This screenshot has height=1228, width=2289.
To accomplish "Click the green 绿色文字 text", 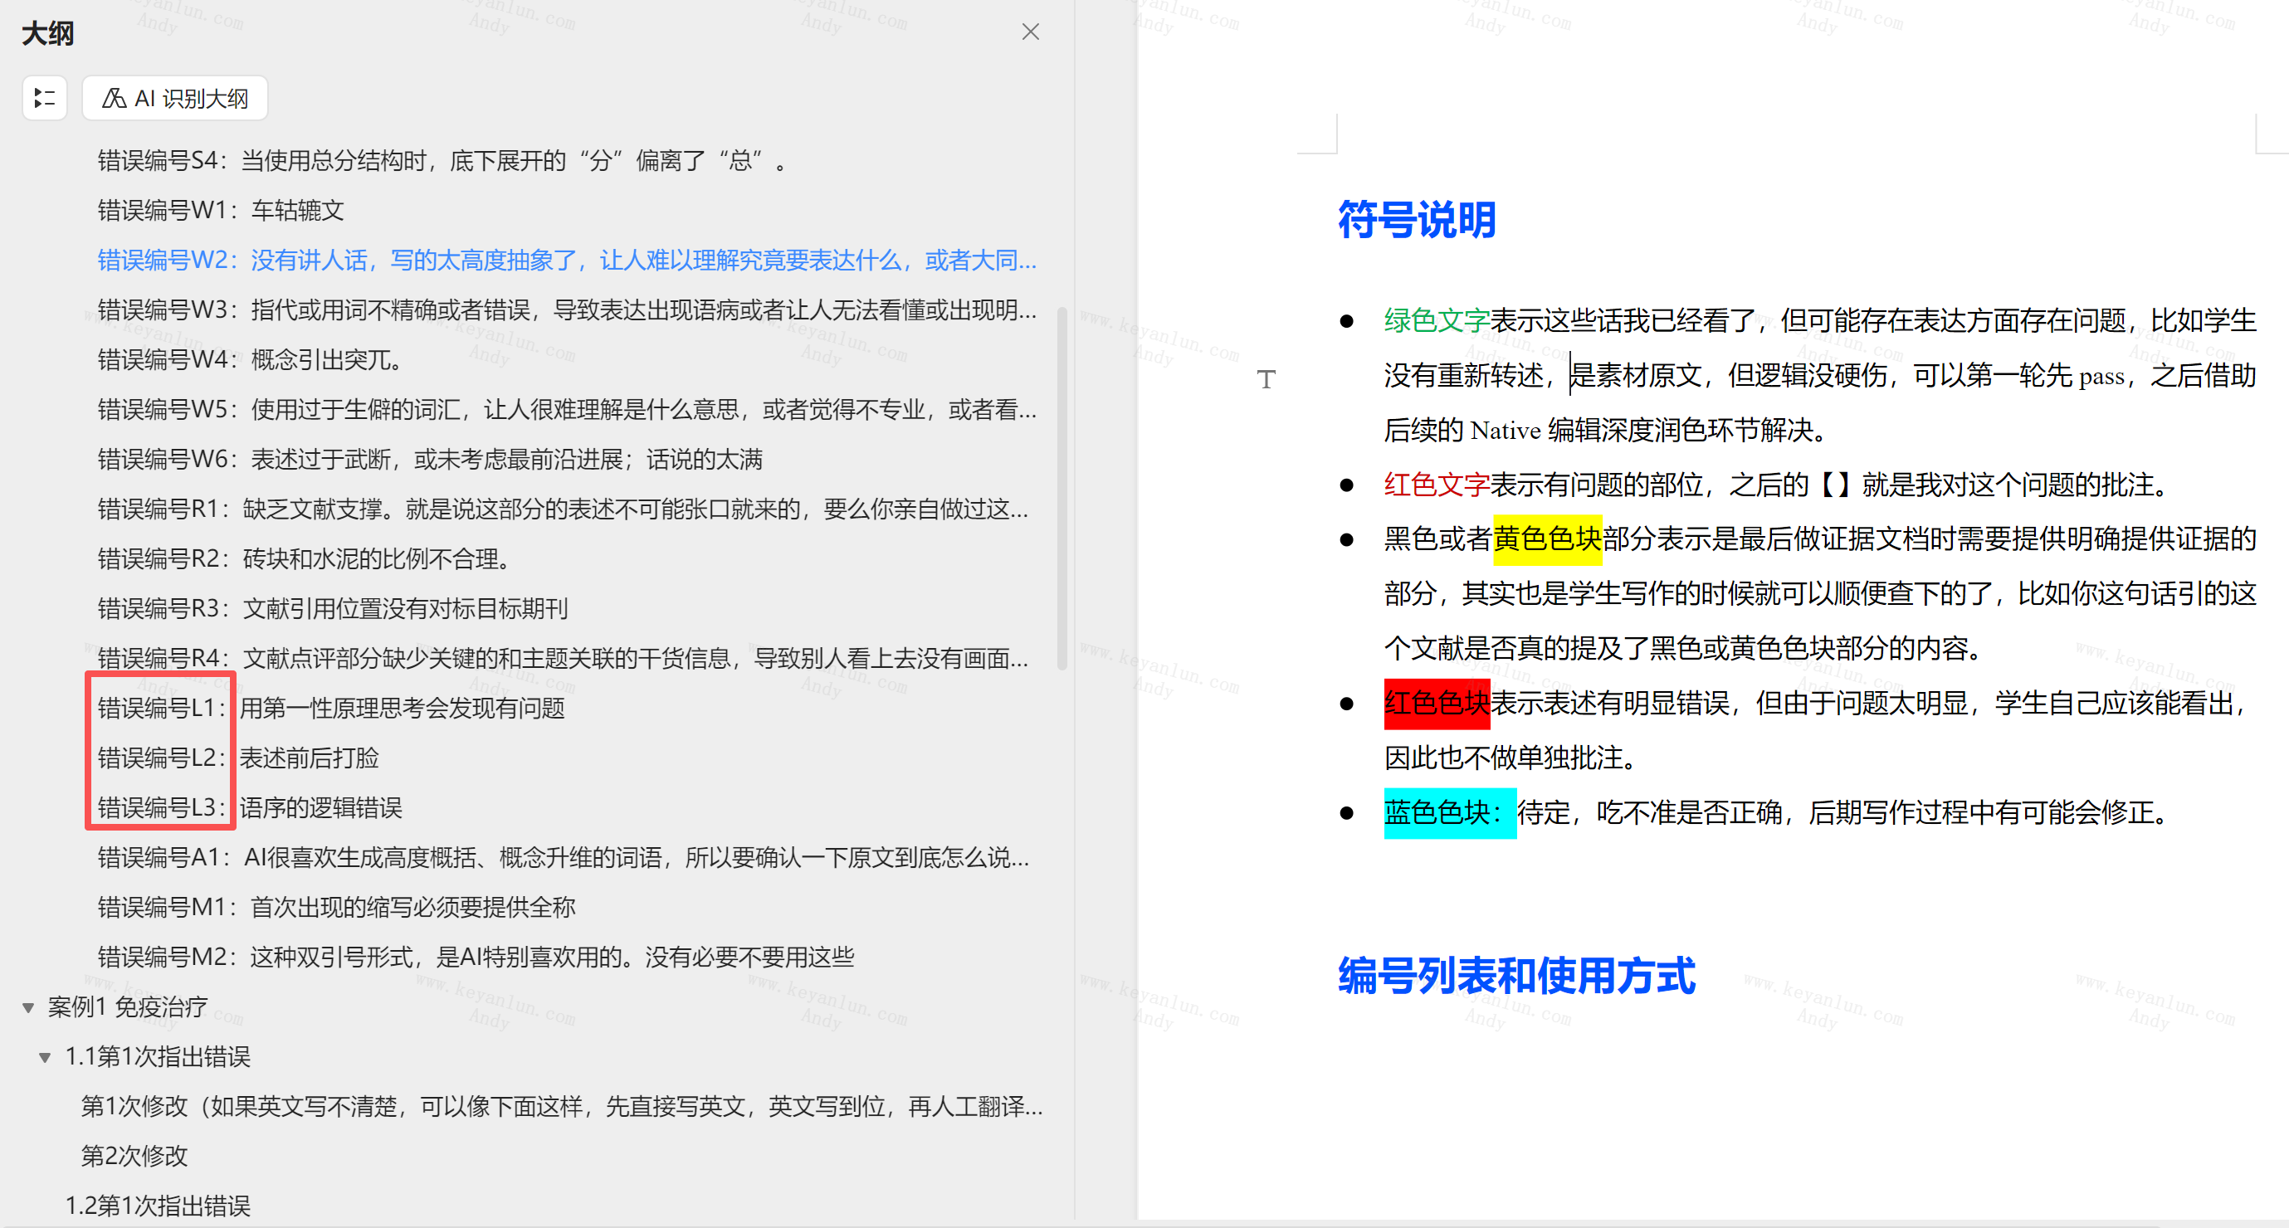I will (1436, 321).
